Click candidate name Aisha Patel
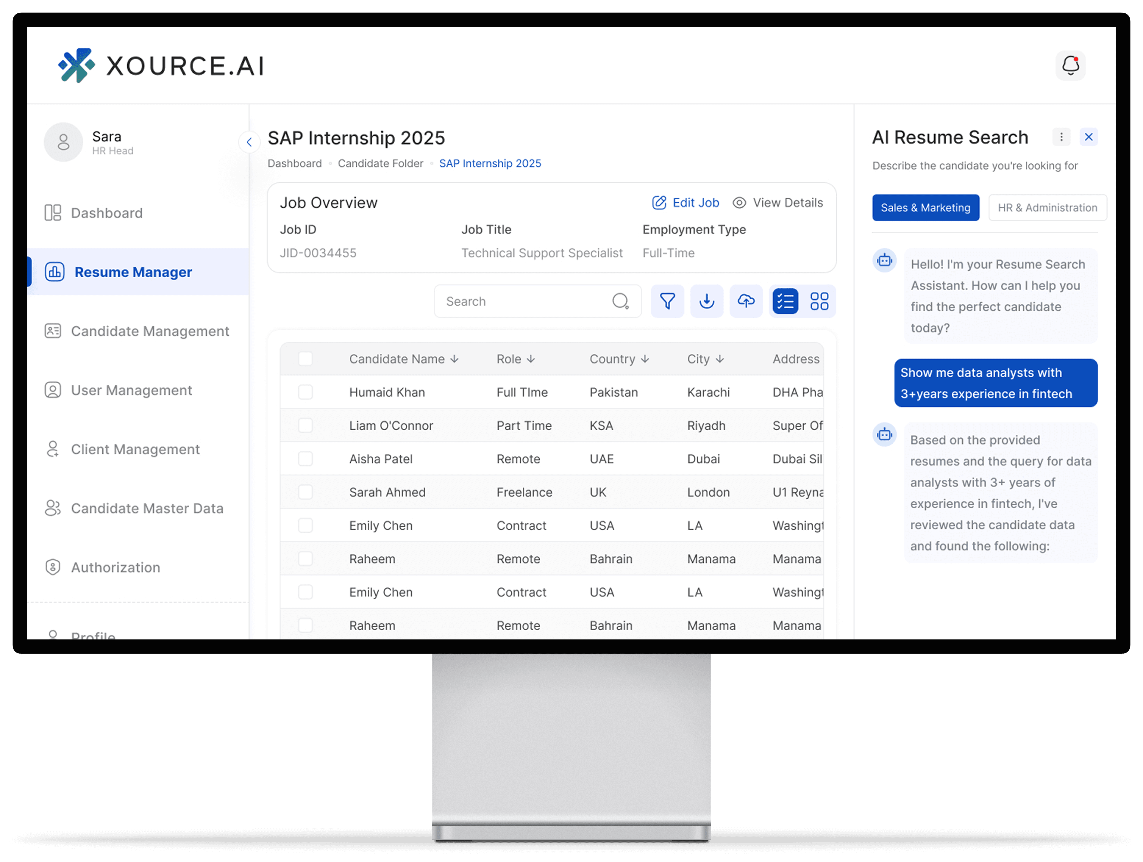The height and width of the screenshot is (862, 1143). (x=381, y=459)
